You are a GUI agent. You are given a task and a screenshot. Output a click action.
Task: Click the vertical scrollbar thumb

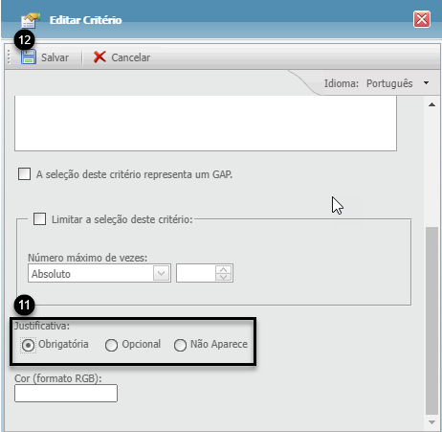[431, 321]
